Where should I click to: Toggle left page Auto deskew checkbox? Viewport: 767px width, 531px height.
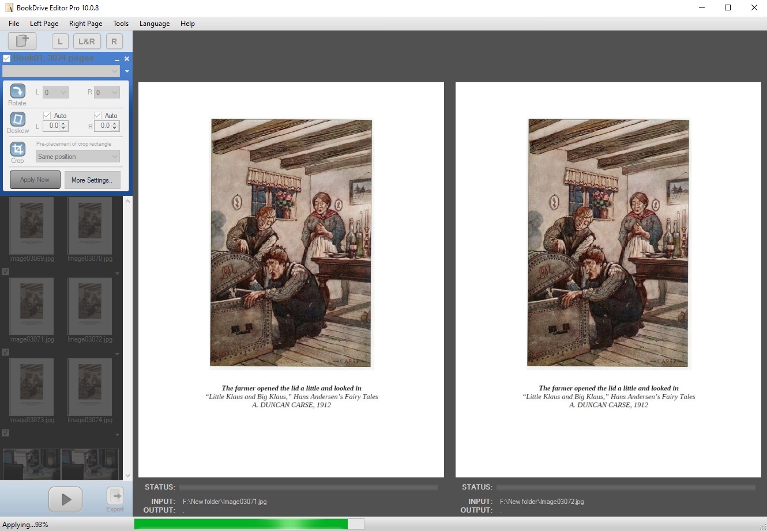point(47,116)
